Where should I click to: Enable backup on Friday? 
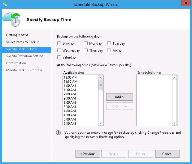pyautogui.click(x=109, y=50)
